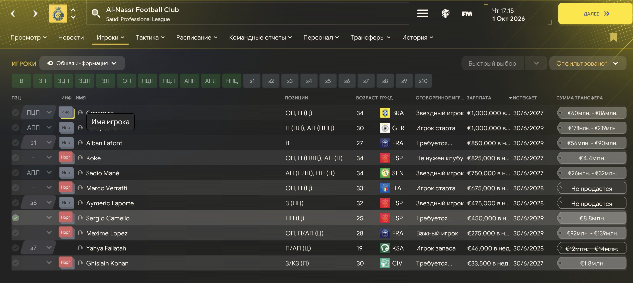633x283 pixels.
Task: Click Verratti's Не продается transfer status
Action: pos(592,188)
